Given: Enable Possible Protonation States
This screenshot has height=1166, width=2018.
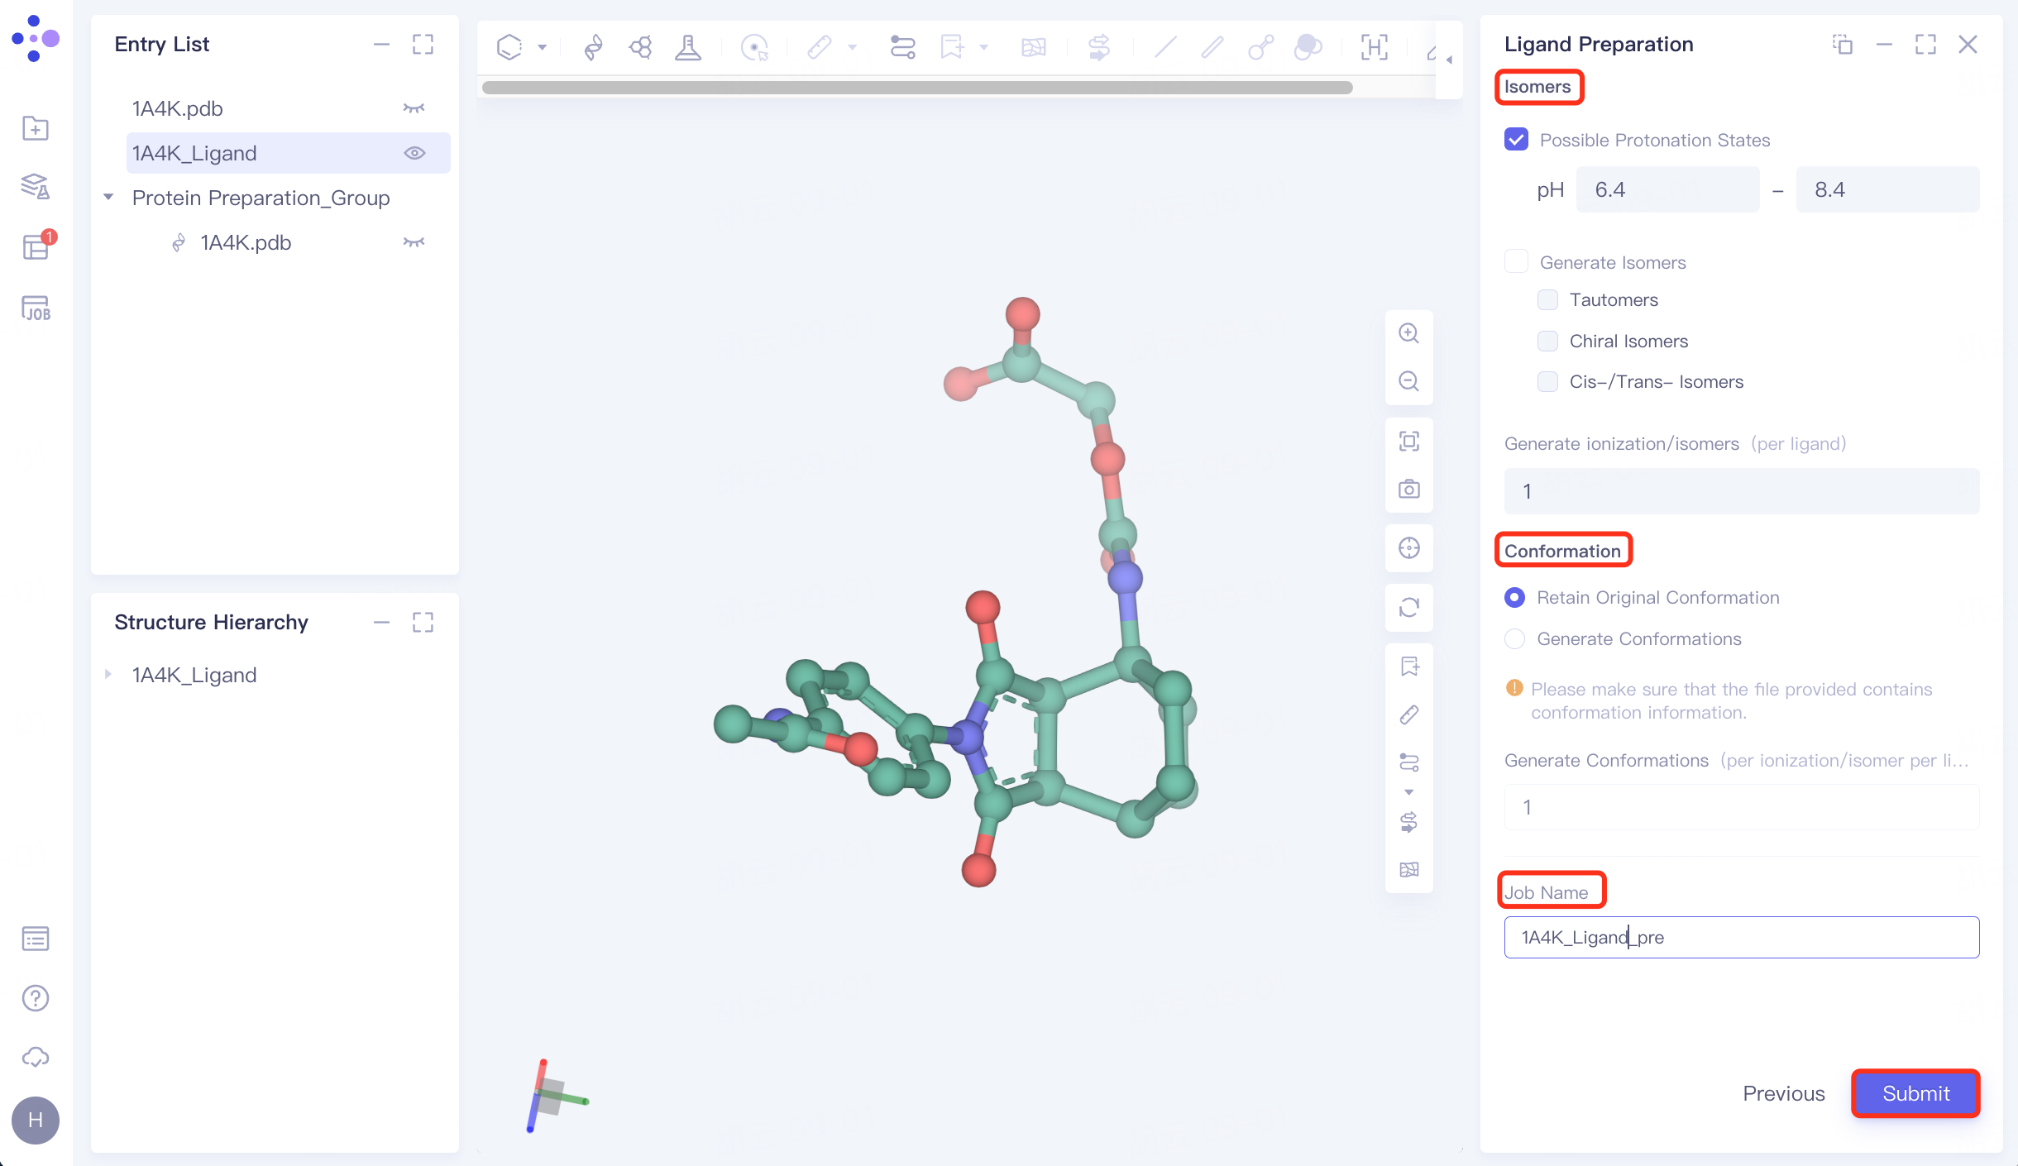Looking at the screenshot, I should [x=1516, y=139].
